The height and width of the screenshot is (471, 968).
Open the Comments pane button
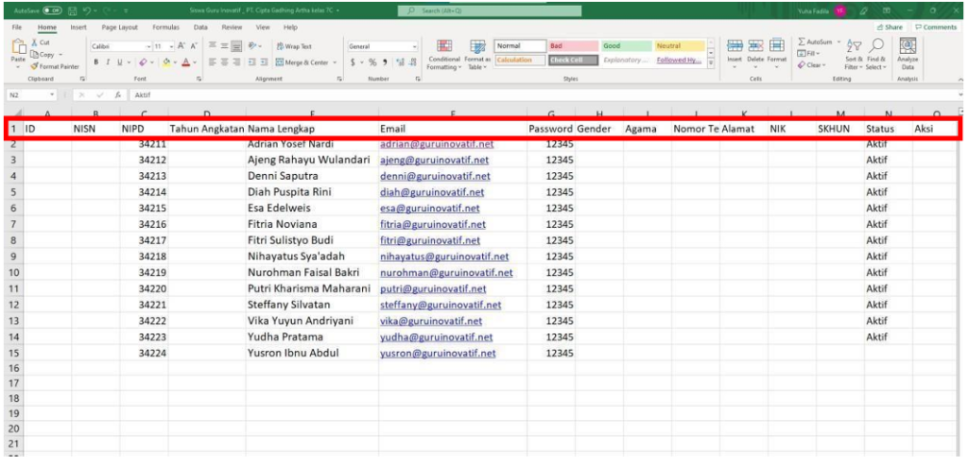pyautogui.click(x=935, y=27)
